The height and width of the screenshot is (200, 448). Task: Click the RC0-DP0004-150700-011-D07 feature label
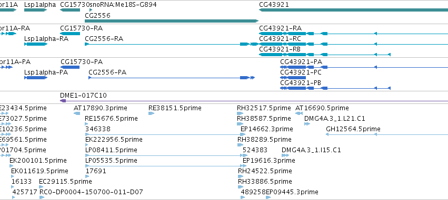(91, 192)
